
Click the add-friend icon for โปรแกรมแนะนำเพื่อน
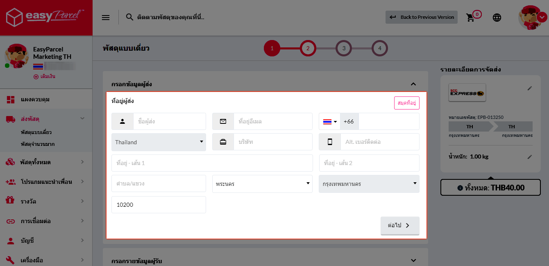(11, 182)
